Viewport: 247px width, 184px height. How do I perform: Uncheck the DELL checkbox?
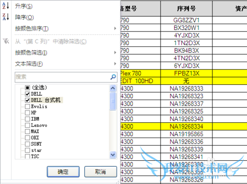point(28,94)
